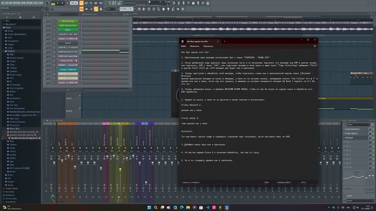Click the floppy disk save icon
This screenshot has width=376, height=211.
(193, 3)
